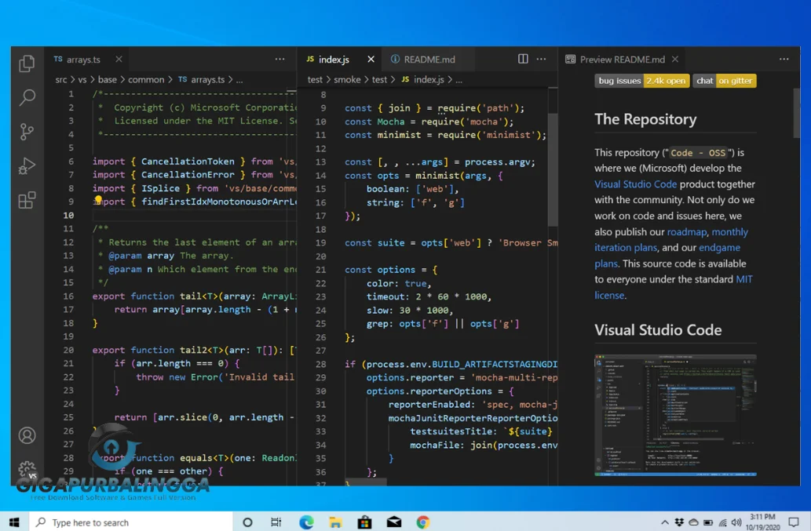Close the Preview README.md tab
Screen dimensions: 811x531
tap(675, 60)
